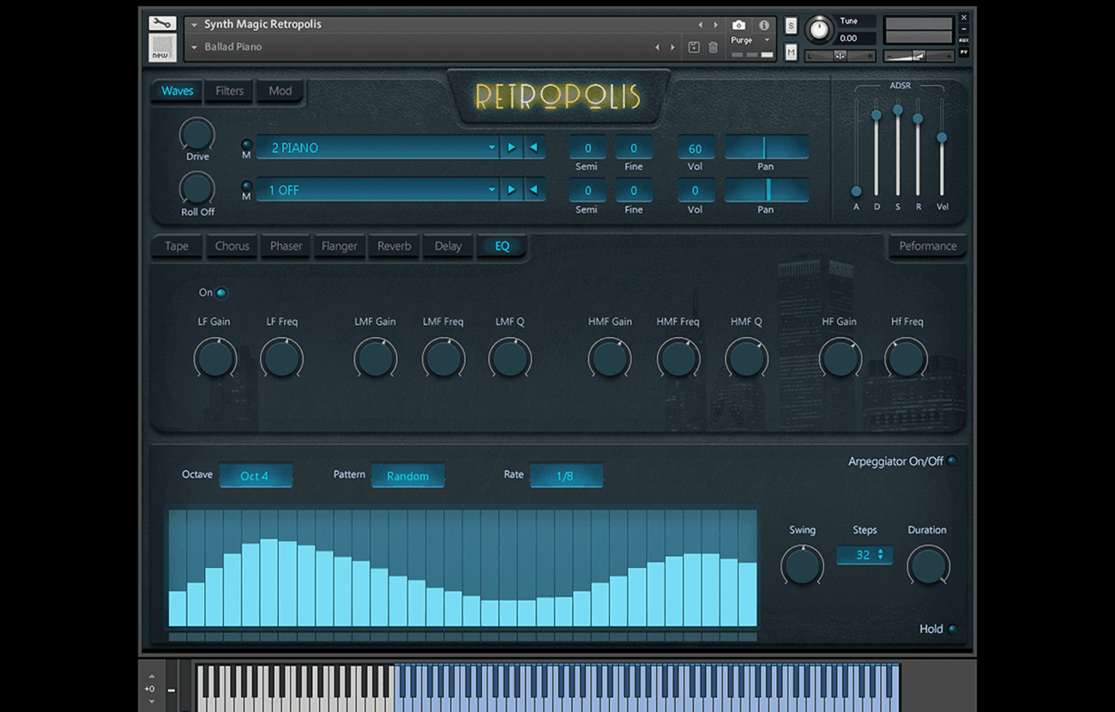Enable the Hold switch
Viewport: 1115px width, 712px height.
click(951, 630)
